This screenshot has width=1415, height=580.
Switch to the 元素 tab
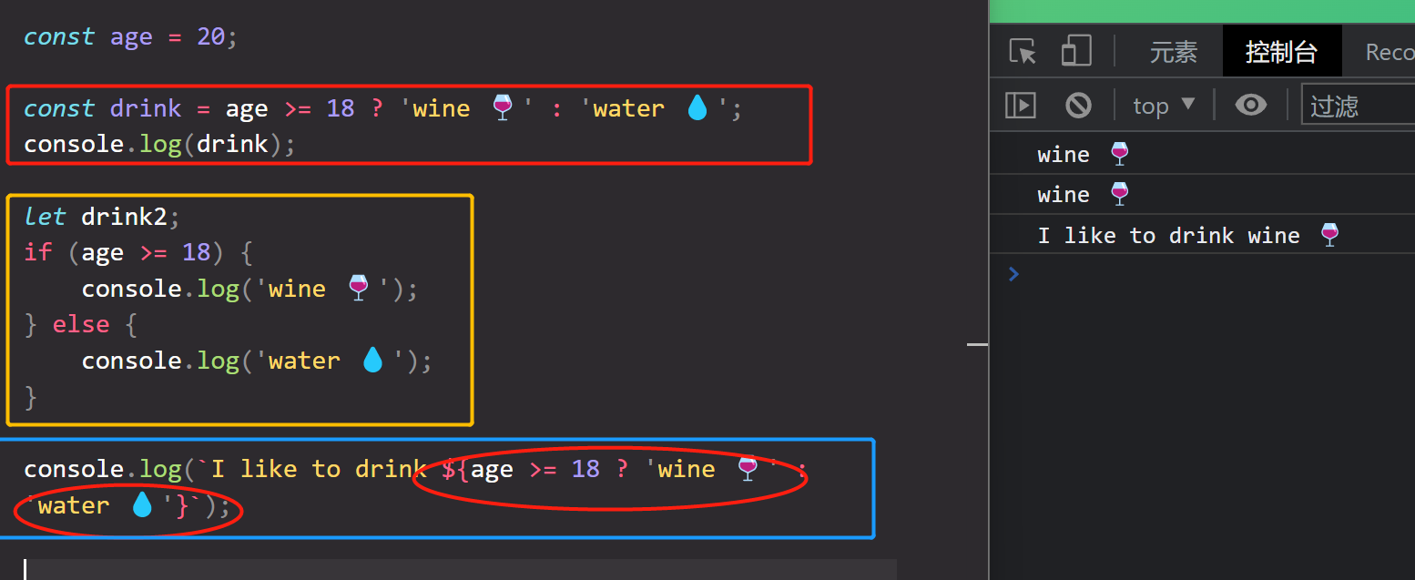(x=1173, y=52)
